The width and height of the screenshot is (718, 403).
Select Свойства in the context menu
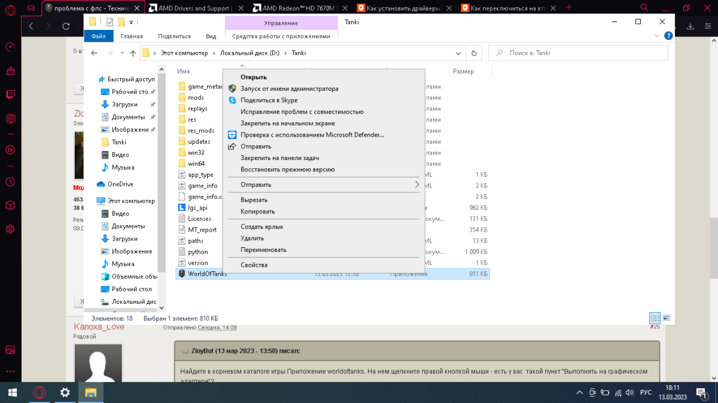coord(254,265)
